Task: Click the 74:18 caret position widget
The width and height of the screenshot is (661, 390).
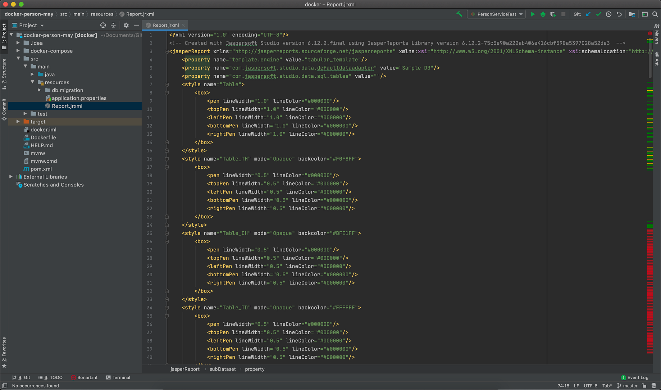Action: click(563, 386)
